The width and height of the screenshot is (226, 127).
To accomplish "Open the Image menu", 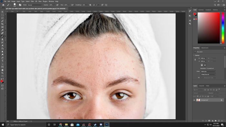I will (x=13, y=1).
